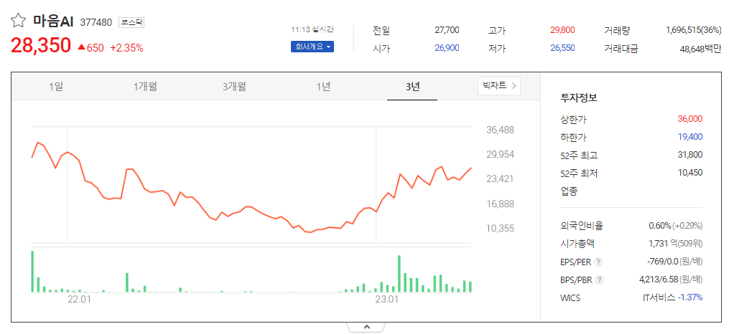Image resolution: width=734 pixels, height=334 pixels.
Task: Click the stock code 377480
Action: pyautogui.click(x=96, y=22)
